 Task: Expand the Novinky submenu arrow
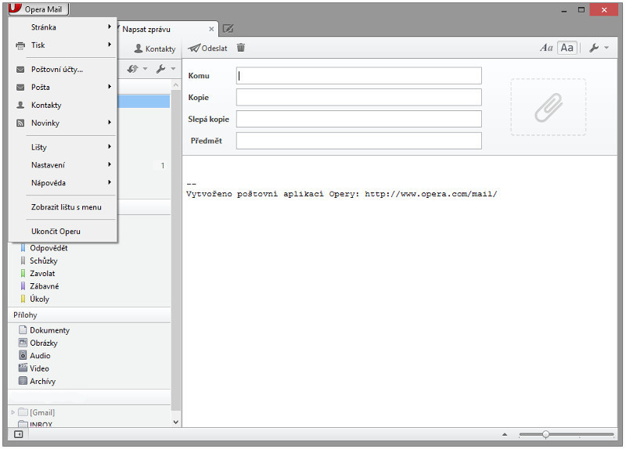(x=110, y=123)
